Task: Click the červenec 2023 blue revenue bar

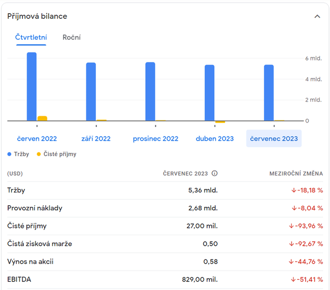Action: pyautogui.click(x=269, y=93)
